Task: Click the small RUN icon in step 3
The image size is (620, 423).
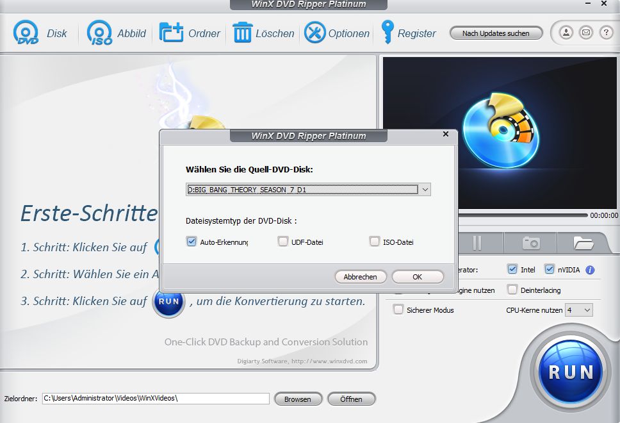Action: tap(169, 301)
